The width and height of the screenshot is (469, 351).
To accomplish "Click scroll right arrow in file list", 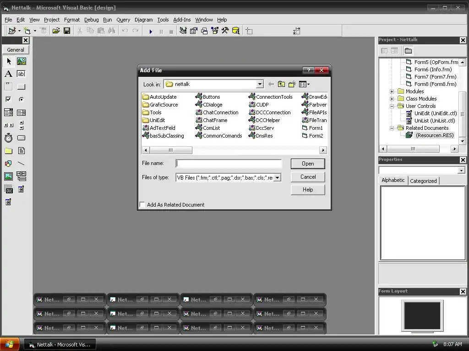I will click(323, 150).
